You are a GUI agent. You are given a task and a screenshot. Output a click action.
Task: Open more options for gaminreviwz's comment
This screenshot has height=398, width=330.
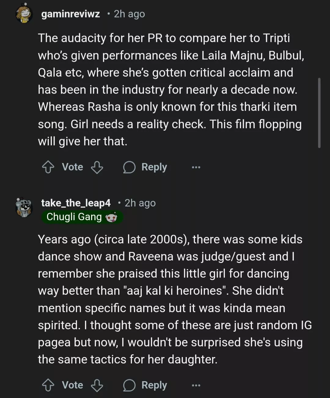coord(196,167)
